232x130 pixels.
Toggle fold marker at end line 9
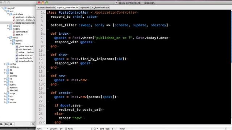click(x=44, y=47)
